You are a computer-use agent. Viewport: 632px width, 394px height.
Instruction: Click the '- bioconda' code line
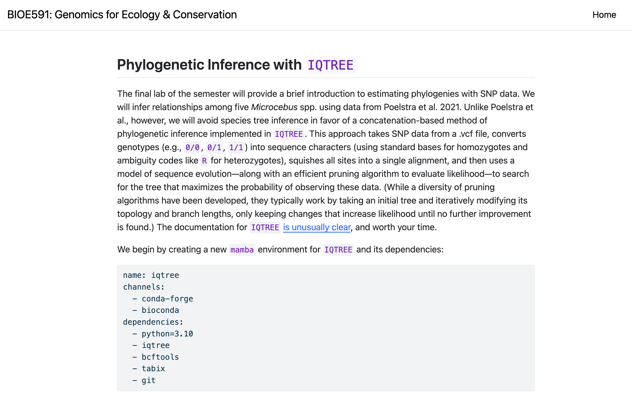pos(156,310)
